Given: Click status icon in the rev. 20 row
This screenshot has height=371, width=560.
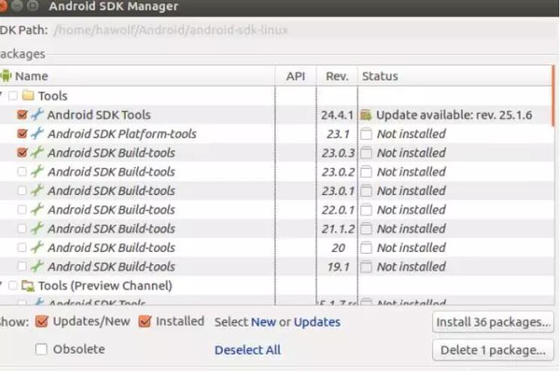Looking at the screenshot, I should click(366, 248).
